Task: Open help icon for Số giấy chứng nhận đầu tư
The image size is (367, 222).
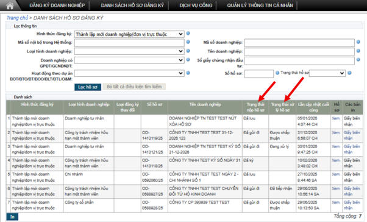Action: point(358,60)
